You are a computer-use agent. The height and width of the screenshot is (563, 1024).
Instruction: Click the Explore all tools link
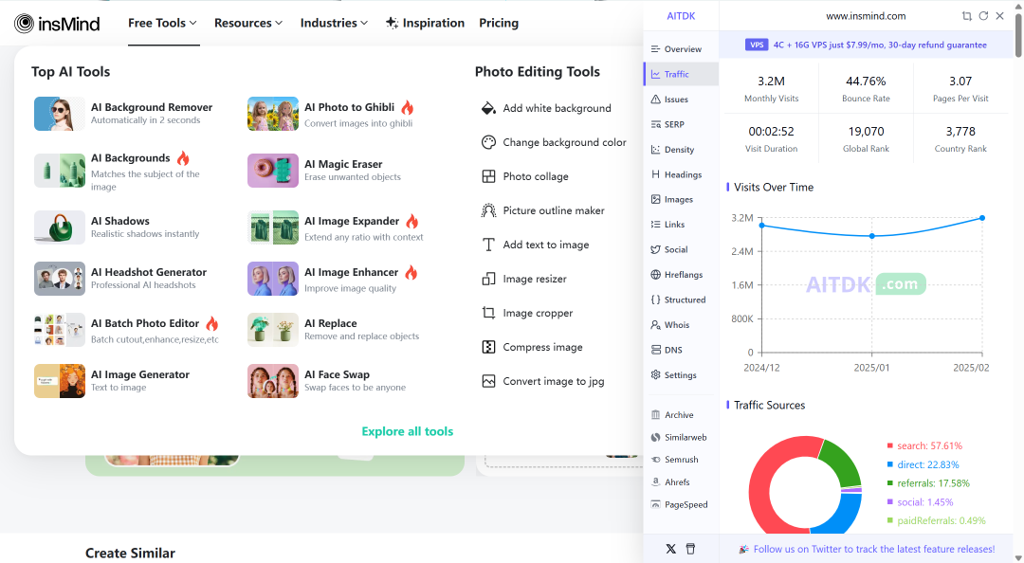pos(408,431)
